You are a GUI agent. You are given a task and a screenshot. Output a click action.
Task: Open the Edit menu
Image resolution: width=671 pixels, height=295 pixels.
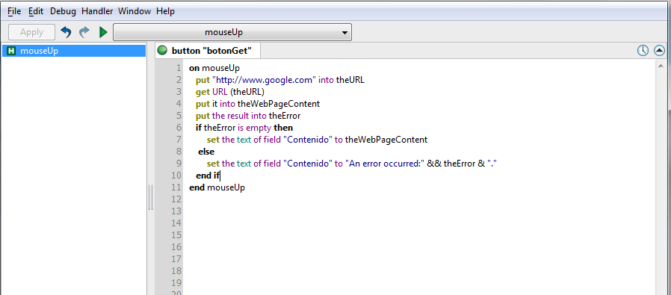[36, 11]
